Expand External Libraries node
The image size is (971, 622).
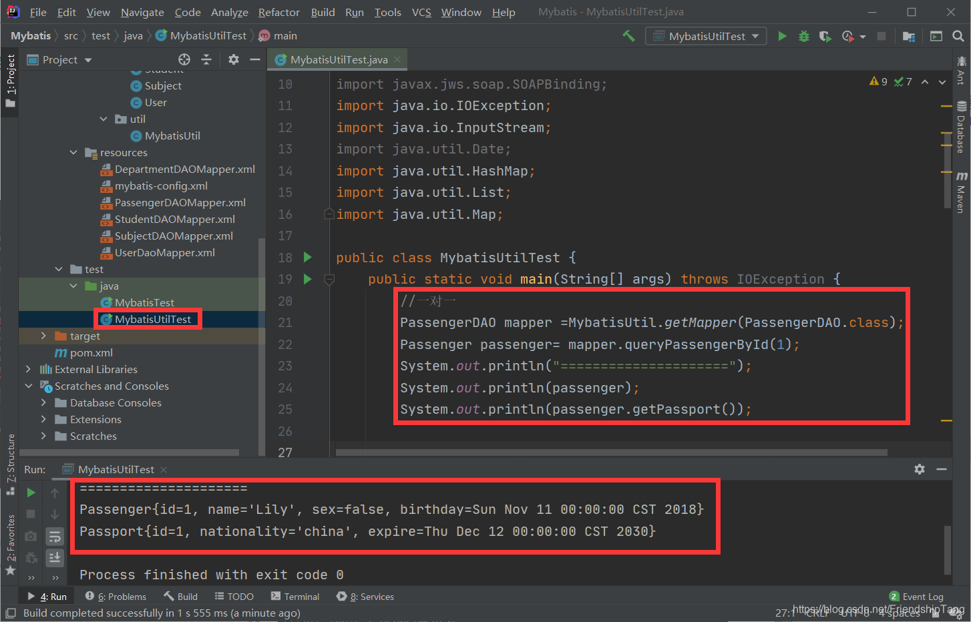pos(28,369)
